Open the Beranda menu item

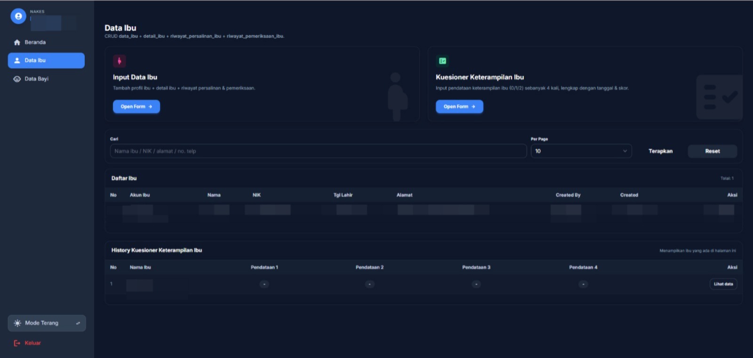pos(35,42)
